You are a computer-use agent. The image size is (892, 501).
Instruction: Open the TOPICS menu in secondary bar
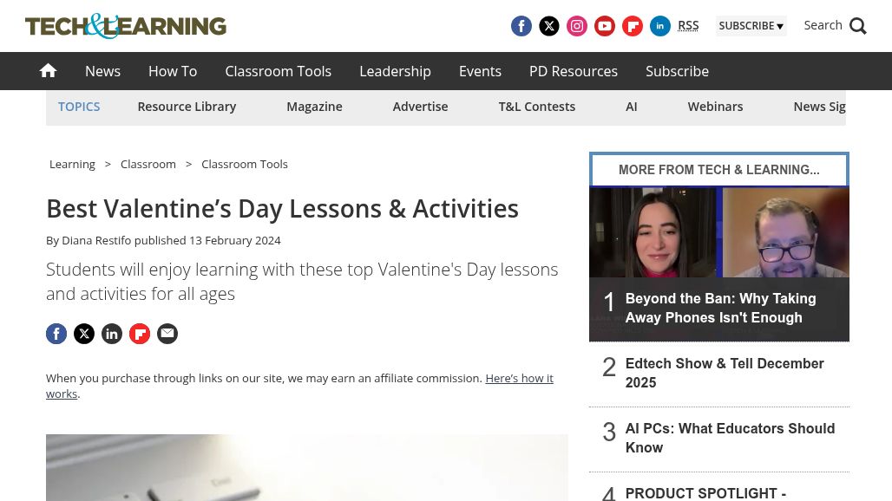pyautogui.click(x=79, y=107)
